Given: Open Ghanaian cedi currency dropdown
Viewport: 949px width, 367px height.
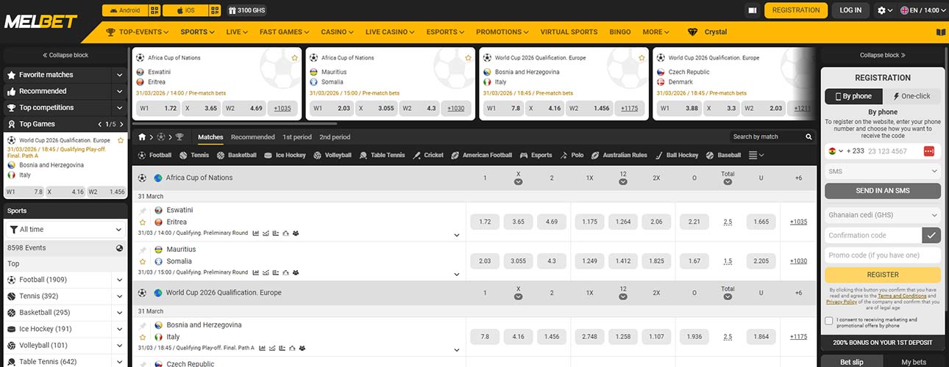Looking at the screenshot, I should click(883, 216).
